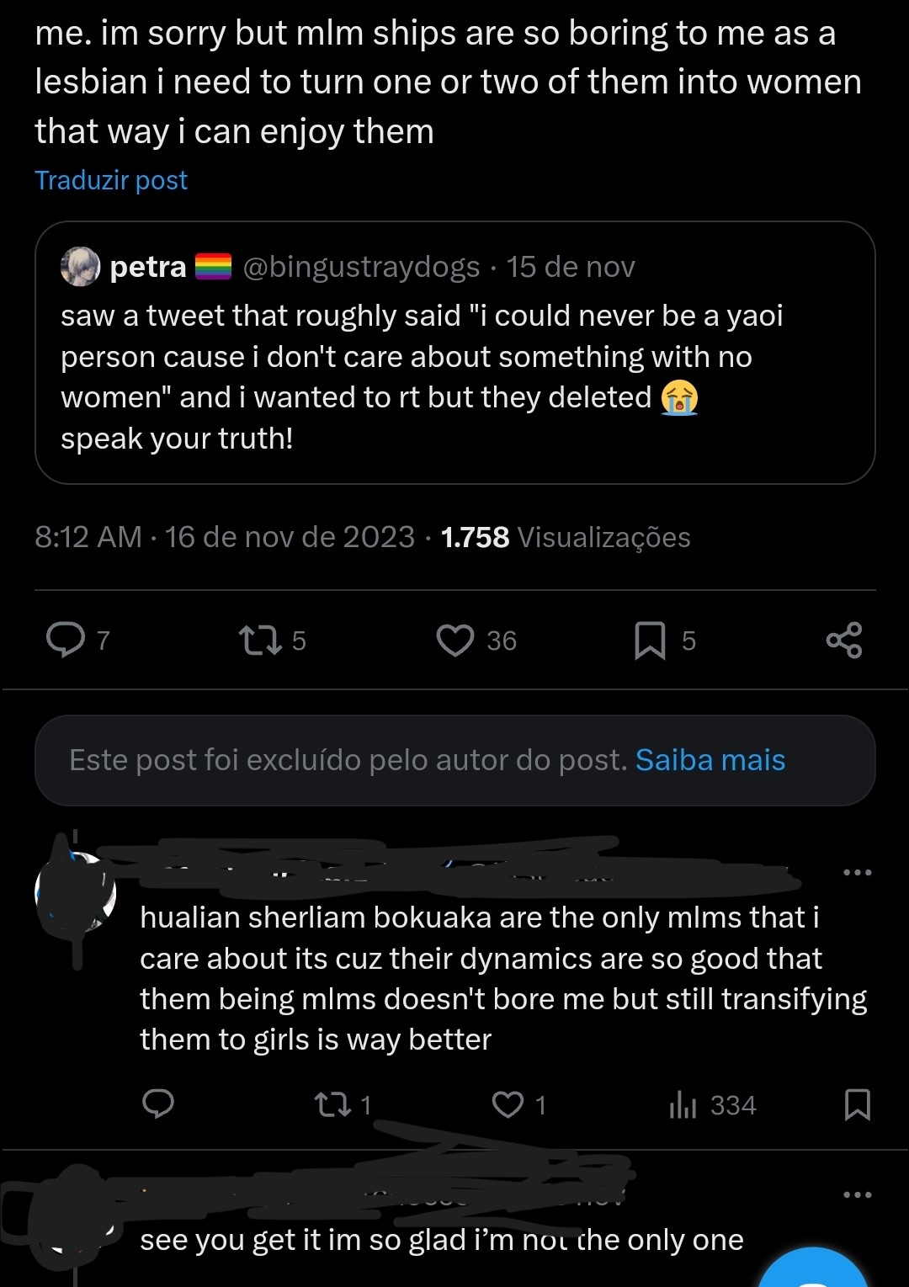Tap the reply icon on main post

(66, 640)
